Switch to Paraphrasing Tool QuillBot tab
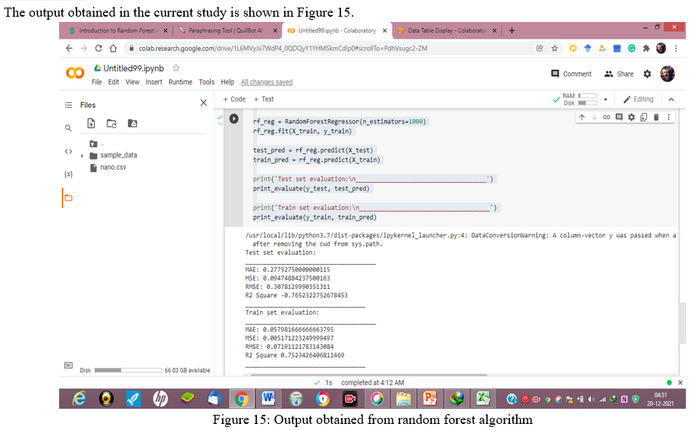698x430 pixels. click(x=226, y=30)
